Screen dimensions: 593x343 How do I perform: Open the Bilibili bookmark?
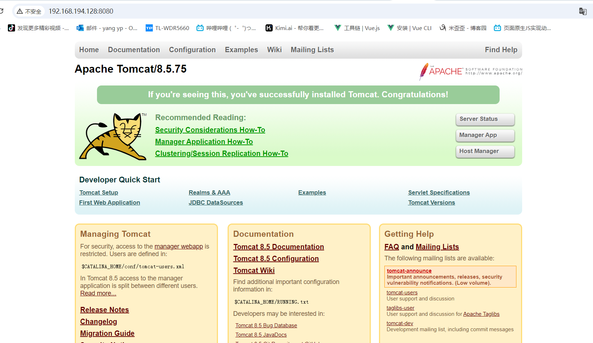tap(226, 28)
